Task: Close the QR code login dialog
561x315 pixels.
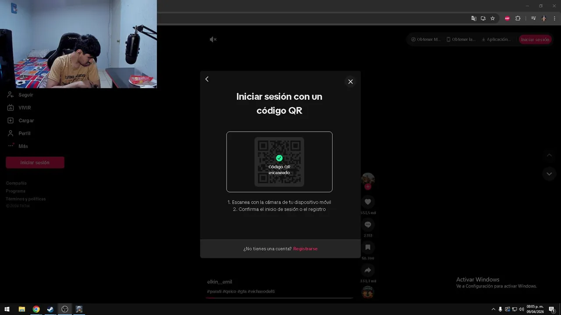Action: 350,81
